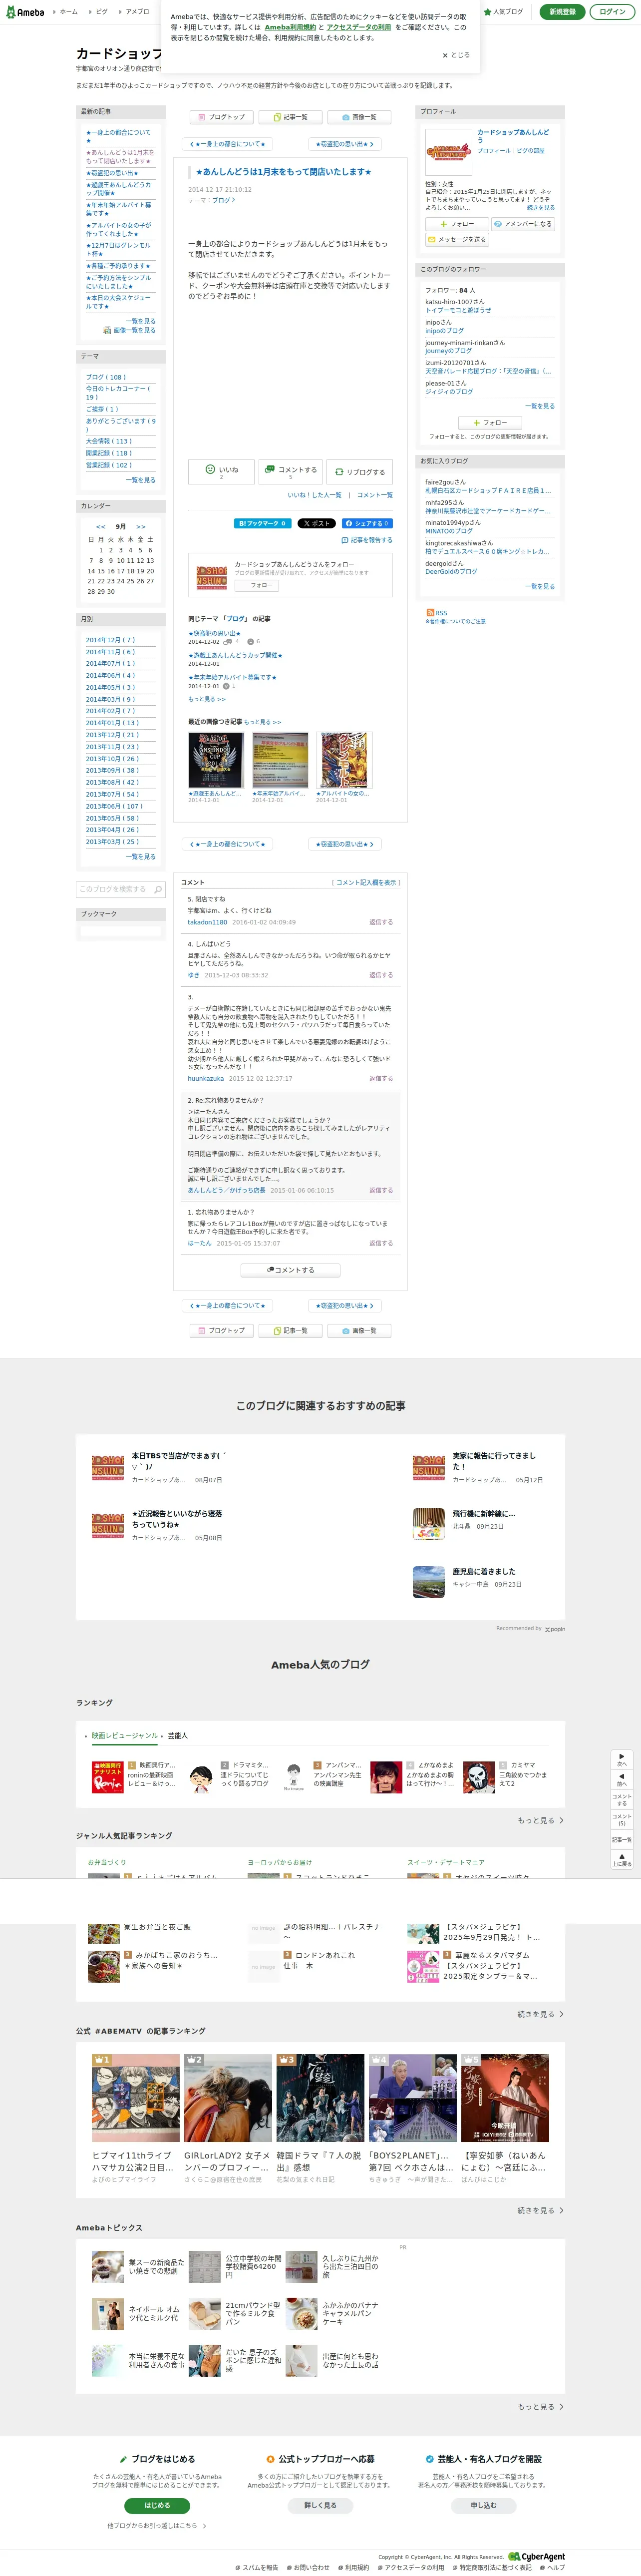Click the blog search magnifier icon

(x=158, y=889)
